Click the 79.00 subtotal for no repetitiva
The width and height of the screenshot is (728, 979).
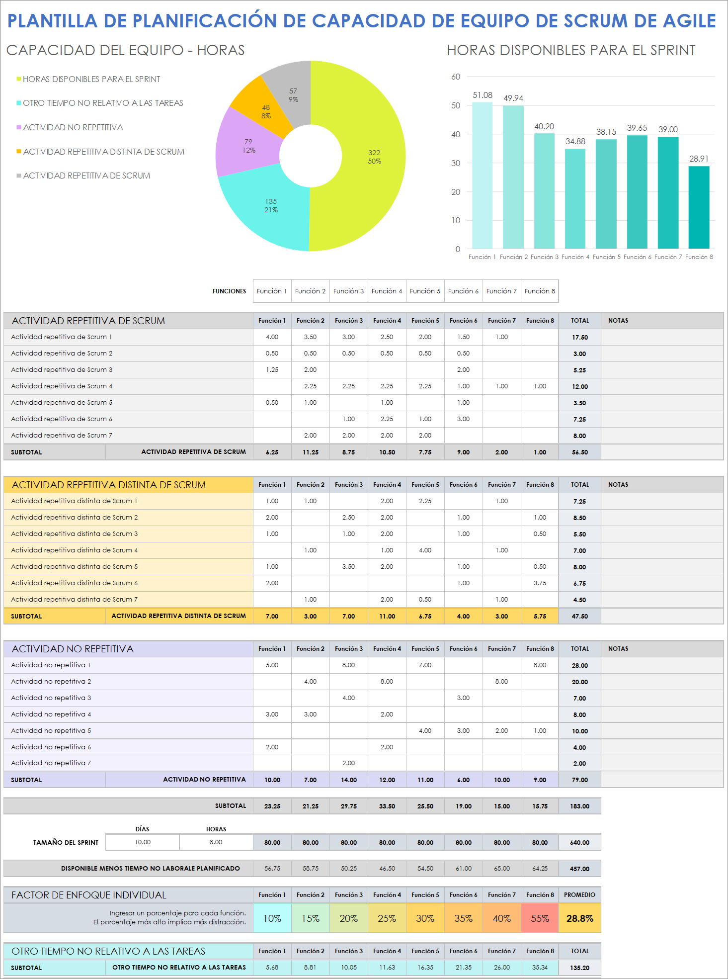[x=579, y=780]
